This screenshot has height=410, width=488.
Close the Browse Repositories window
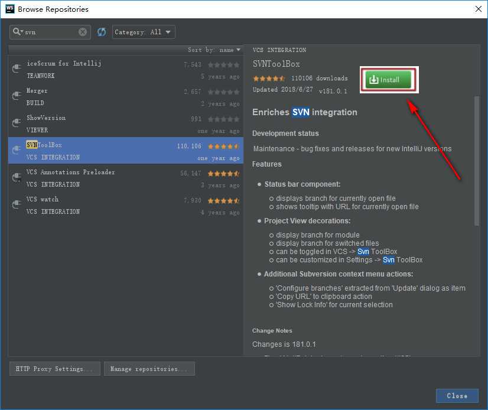pos(479,9)
